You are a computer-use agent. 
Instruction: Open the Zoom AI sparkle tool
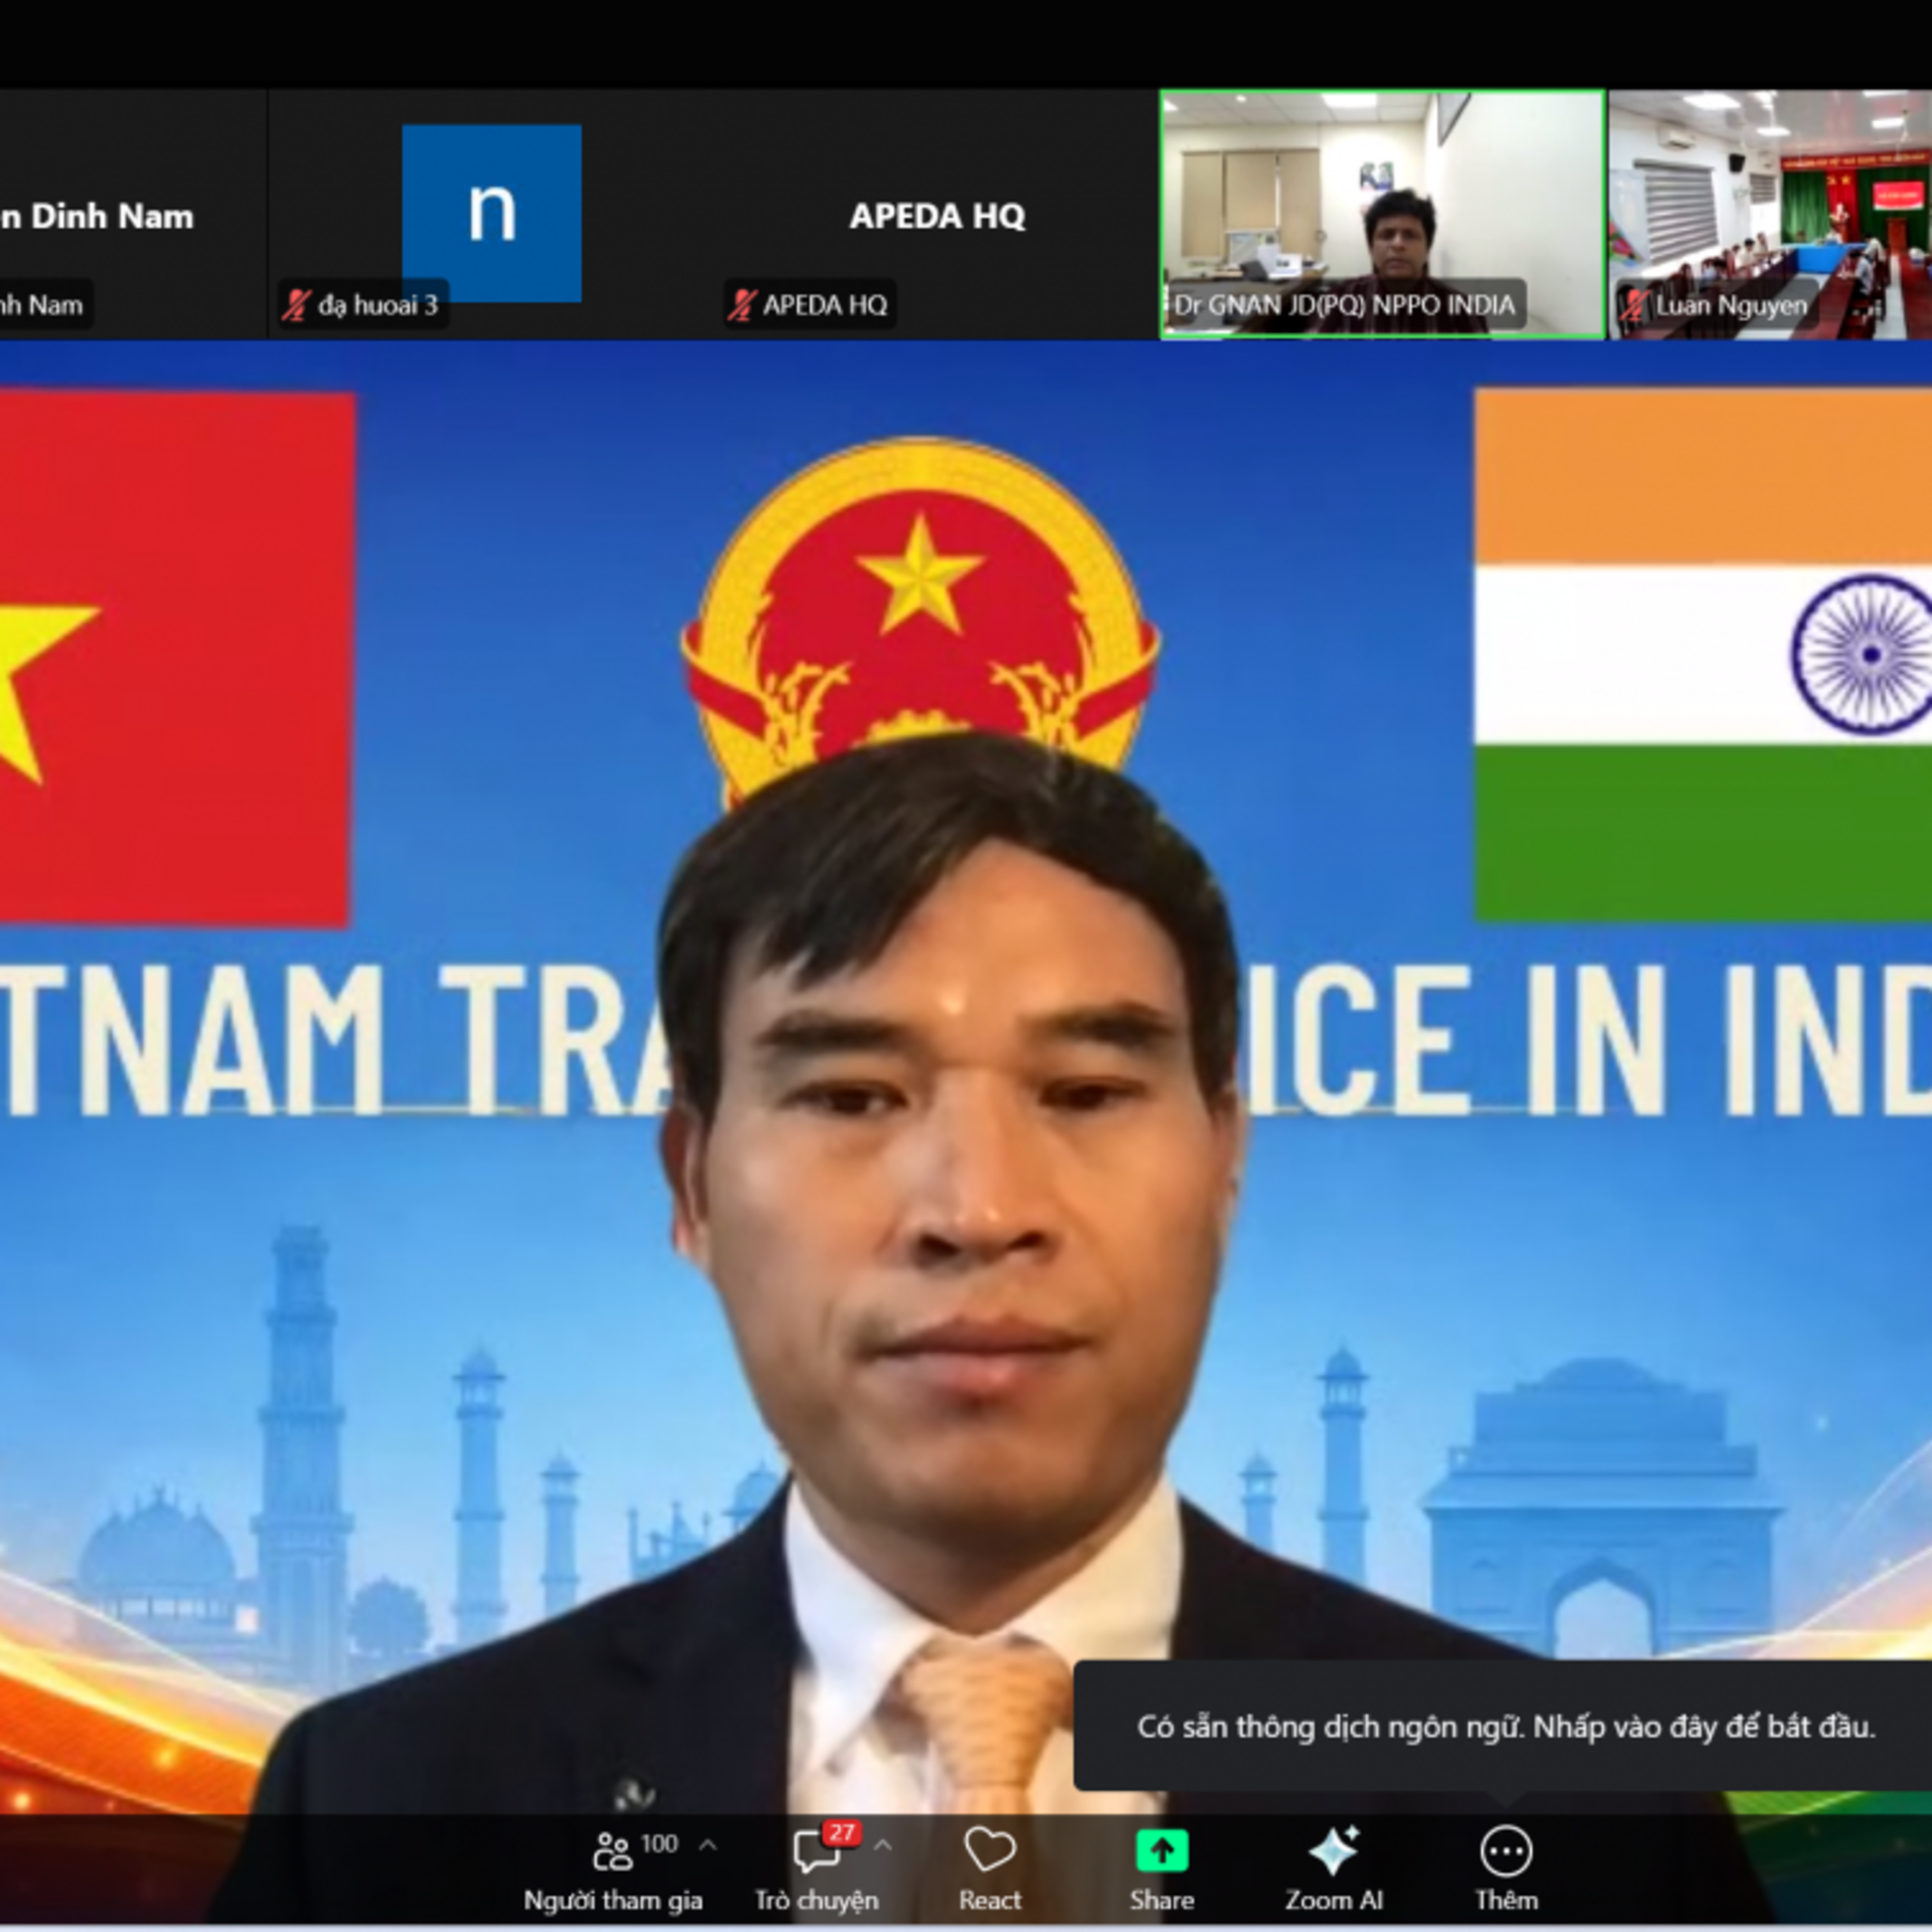click(x=1334, y=1868)
